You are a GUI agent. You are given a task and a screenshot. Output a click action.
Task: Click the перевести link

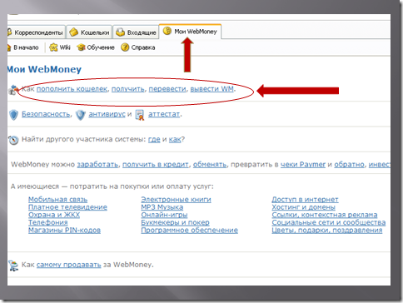tap(167, 89)
